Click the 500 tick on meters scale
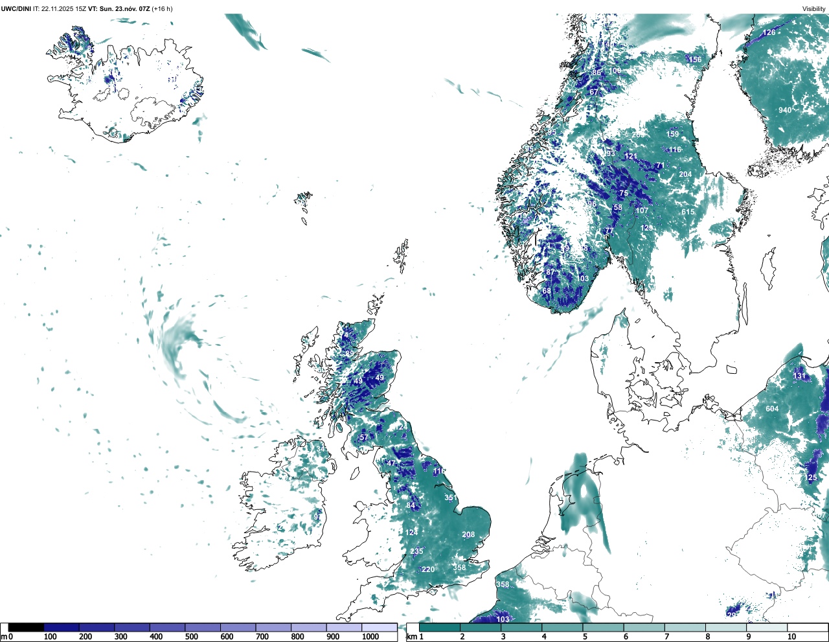Image resolution: width=829 pixels, height=642 pixels. [191, 637]
